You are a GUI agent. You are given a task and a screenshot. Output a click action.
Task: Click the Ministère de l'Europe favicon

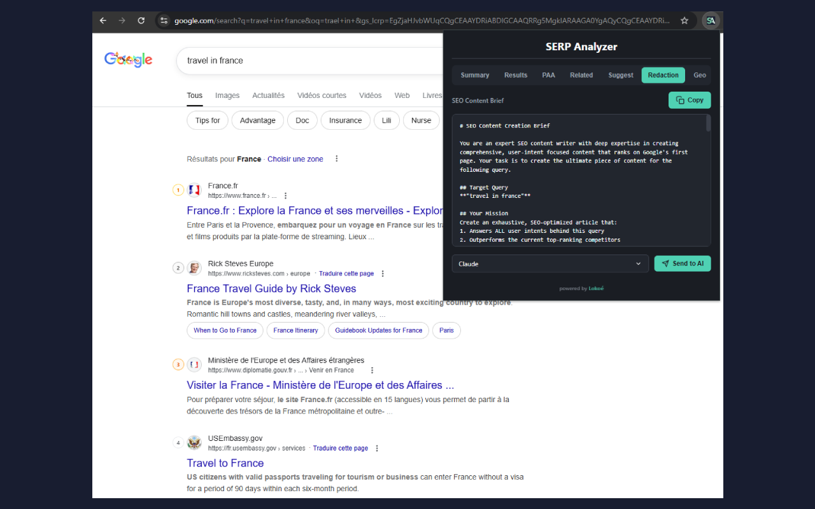point(194,365)
